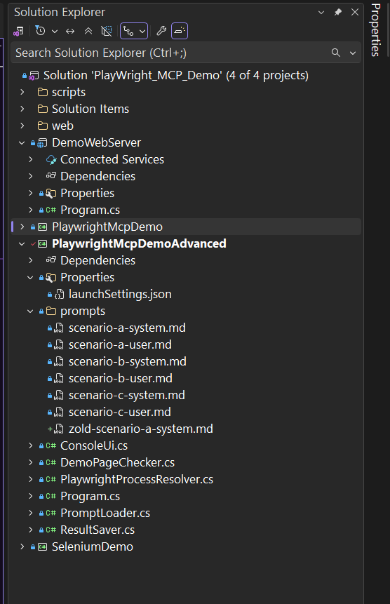390x604 pixels.
Task: Click the scripts folder icon
Action: pos(42,92)
